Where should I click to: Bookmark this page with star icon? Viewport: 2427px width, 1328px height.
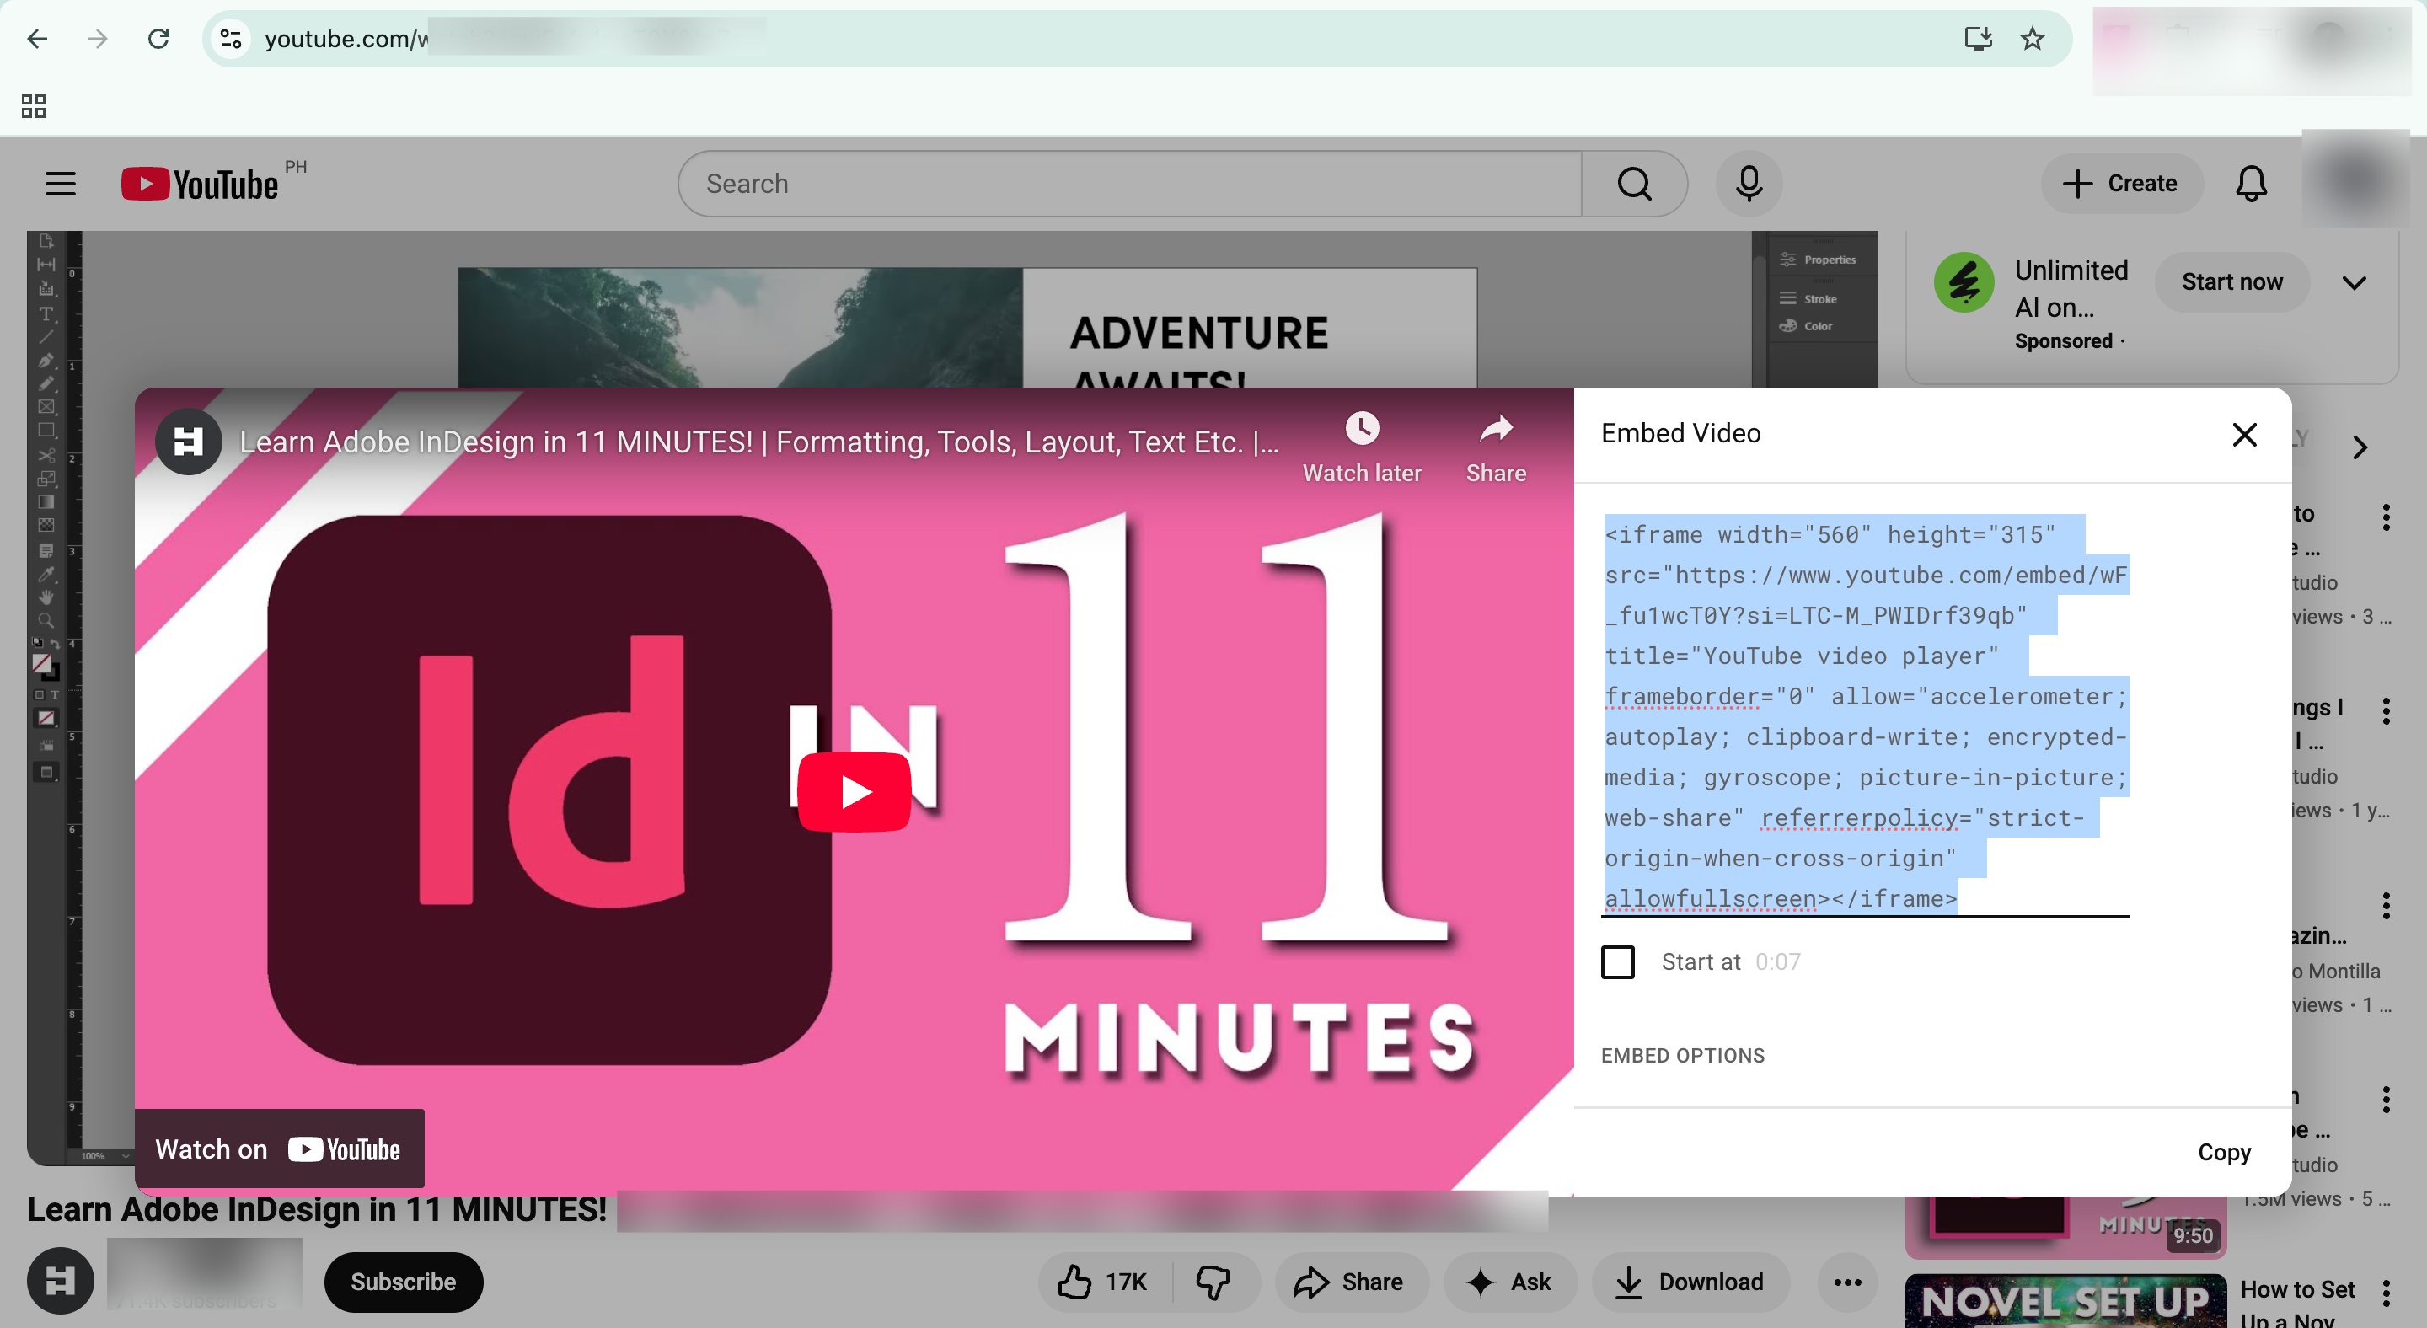click(x=2033, y=39)
